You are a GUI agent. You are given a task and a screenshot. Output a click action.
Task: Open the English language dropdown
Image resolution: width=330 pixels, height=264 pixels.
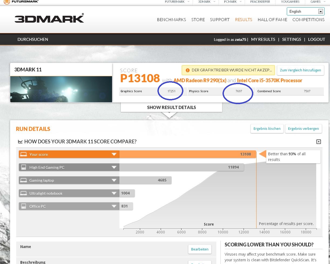[306, 11]
